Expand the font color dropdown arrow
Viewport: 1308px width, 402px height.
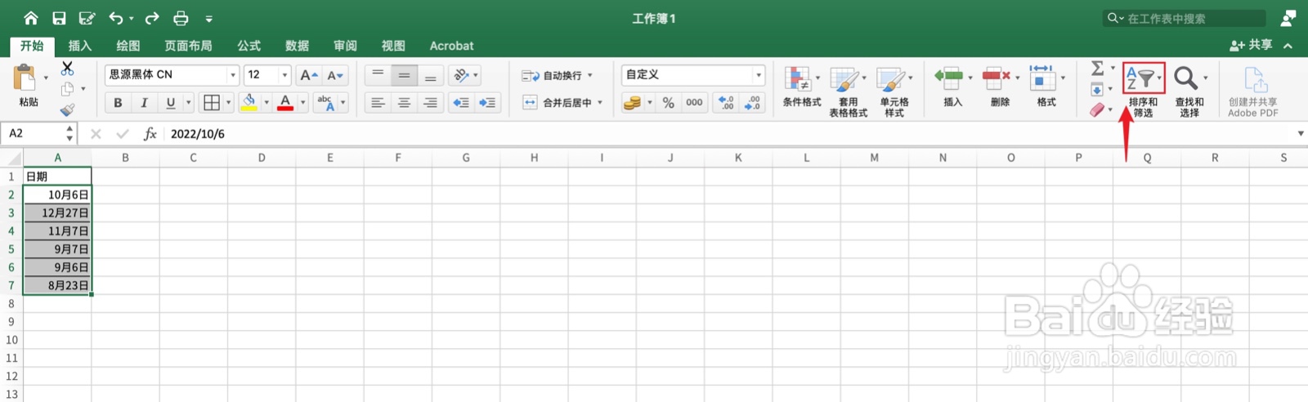click(303, 102)
